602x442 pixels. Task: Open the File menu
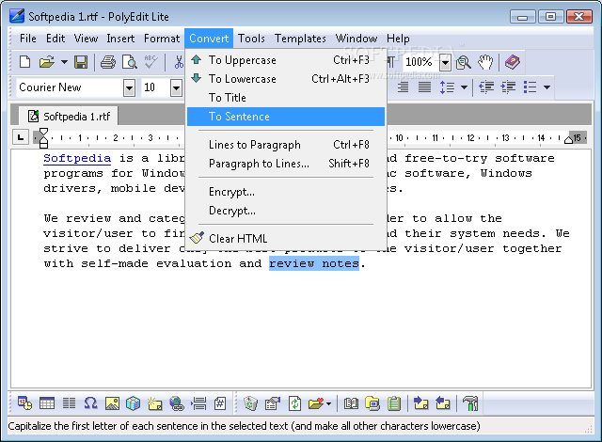click(28, 39)
